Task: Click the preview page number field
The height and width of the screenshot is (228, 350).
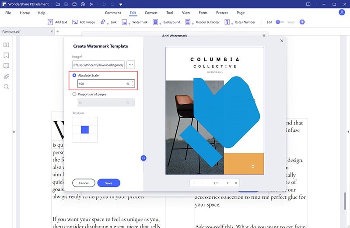Action: coord(216,183)
